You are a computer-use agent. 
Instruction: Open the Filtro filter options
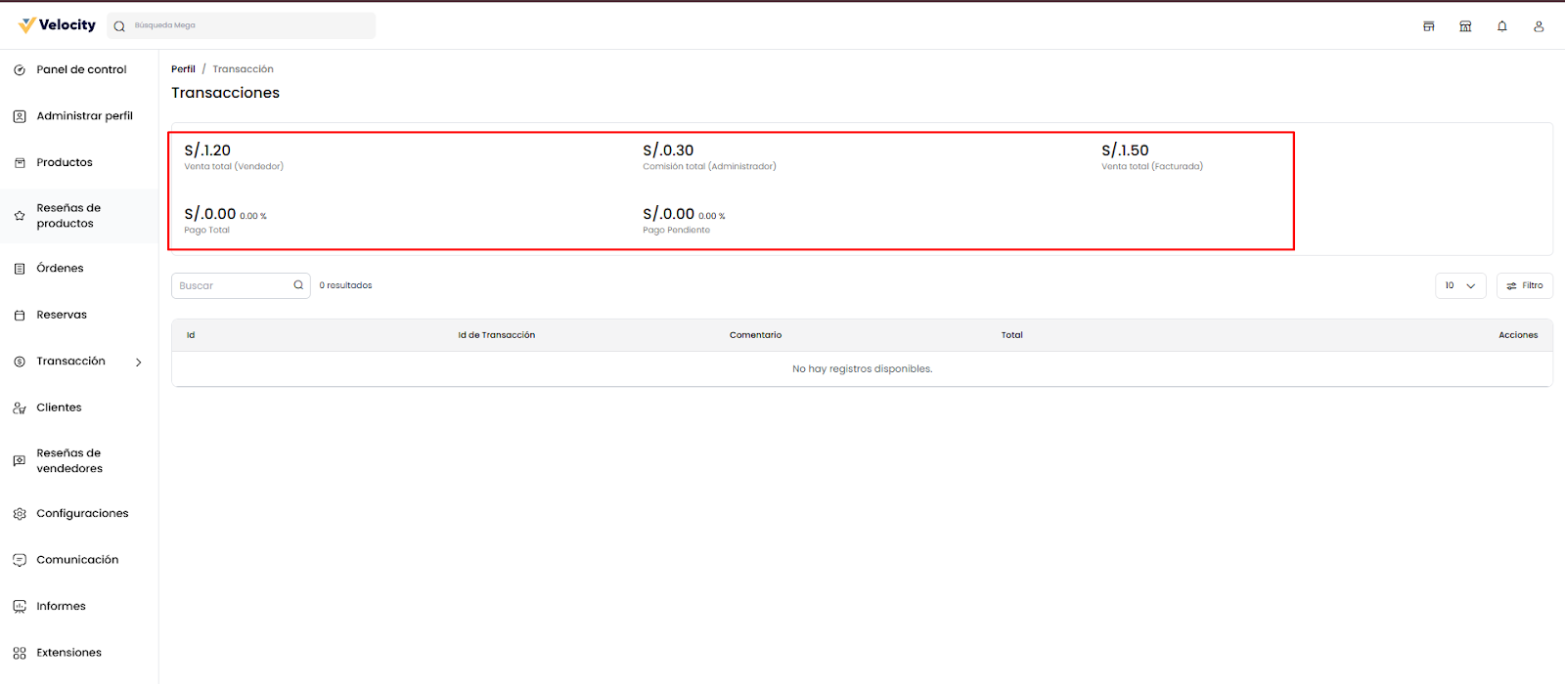pos(1524,285)
